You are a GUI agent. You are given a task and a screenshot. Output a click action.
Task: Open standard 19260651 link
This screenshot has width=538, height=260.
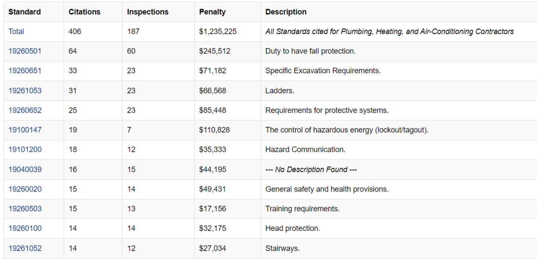[25, 71]
